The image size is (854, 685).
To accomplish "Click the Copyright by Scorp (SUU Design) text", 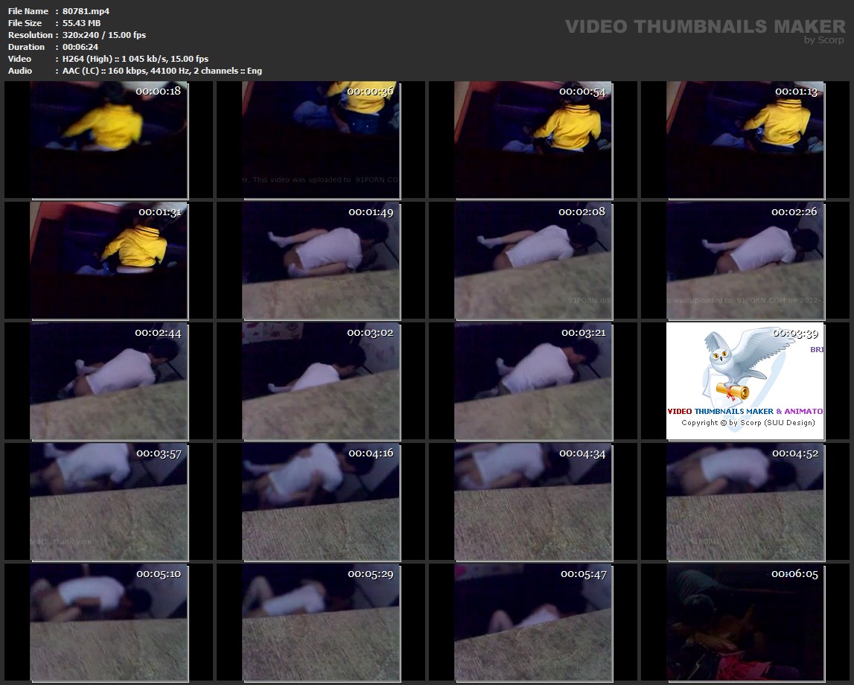I will coord(748,423).
